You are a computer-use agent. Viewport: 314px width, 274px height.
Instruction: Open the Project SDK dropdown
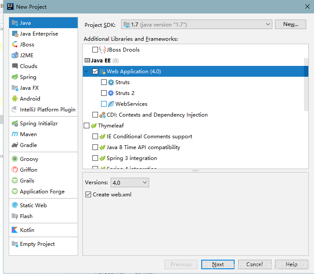[x=196, y=24]
